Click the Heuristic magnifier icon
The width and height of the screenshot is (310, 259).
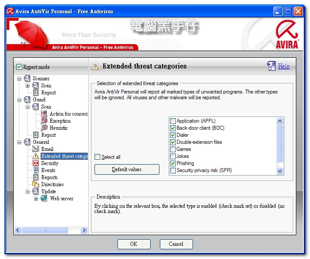(x=44, y=128)
